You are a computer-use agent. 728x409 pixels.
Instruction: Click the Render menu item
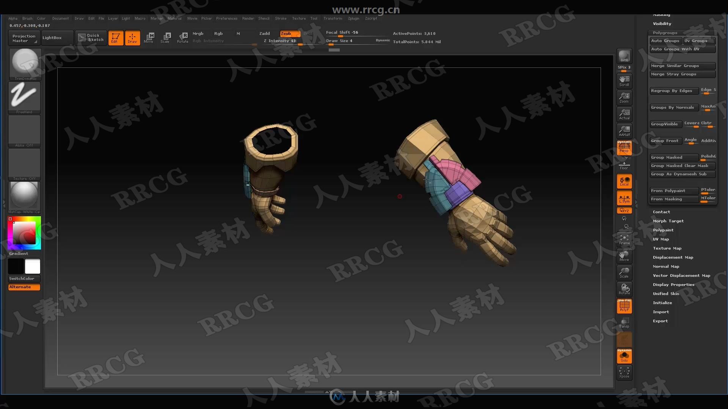tap(248, 19)
